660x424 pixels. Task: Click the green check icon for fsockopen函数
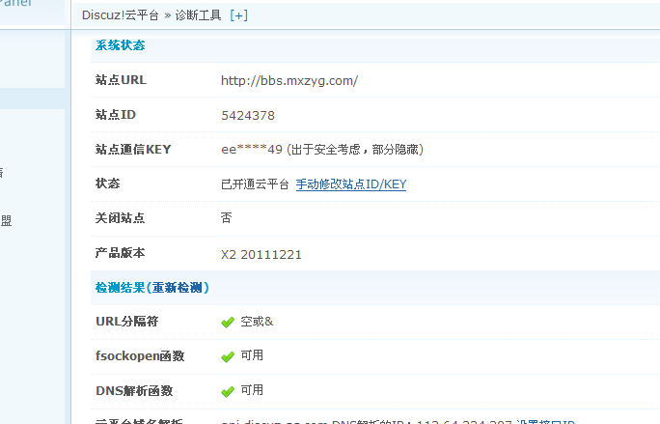(228, 357)
